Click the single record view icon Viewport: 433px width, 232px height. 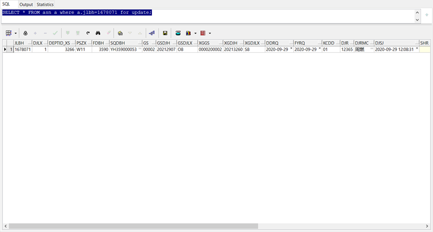tap(120, 33)
